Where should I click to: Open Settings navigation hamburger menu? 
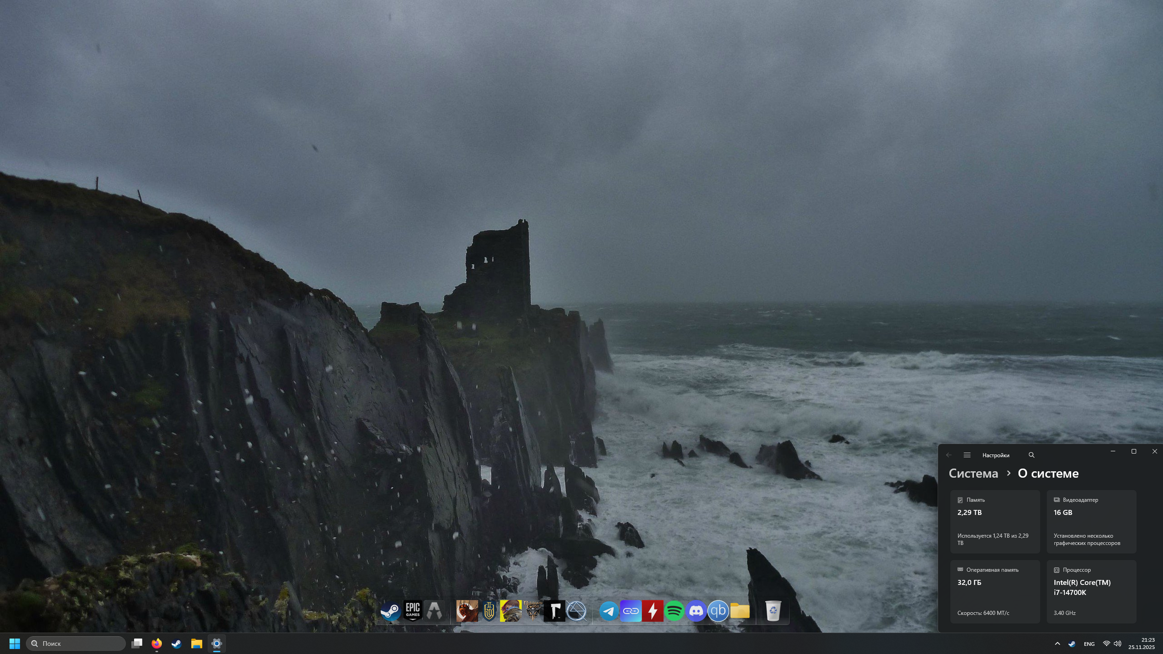tap(967, 455)
